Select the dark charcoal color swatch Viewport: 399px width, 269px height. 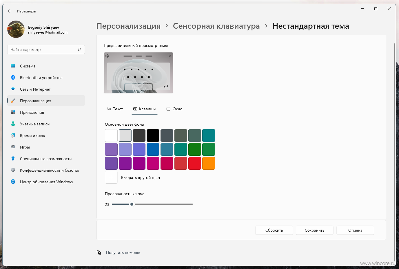point(139,136)
